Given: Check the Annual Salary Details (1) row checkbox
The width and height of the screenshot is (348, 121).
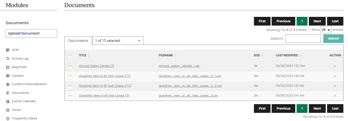Looking at the screenshot, I should [x=70, y=67].
